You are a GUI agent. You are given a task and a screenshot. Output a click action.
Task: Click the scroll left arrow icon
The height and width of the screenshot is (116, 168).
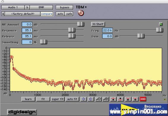(84, 99)
